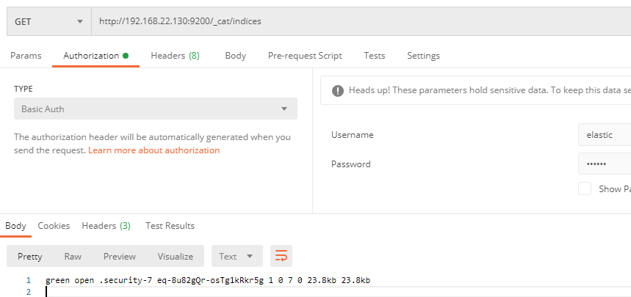
Task: Click the Password label
Action: 351,164
